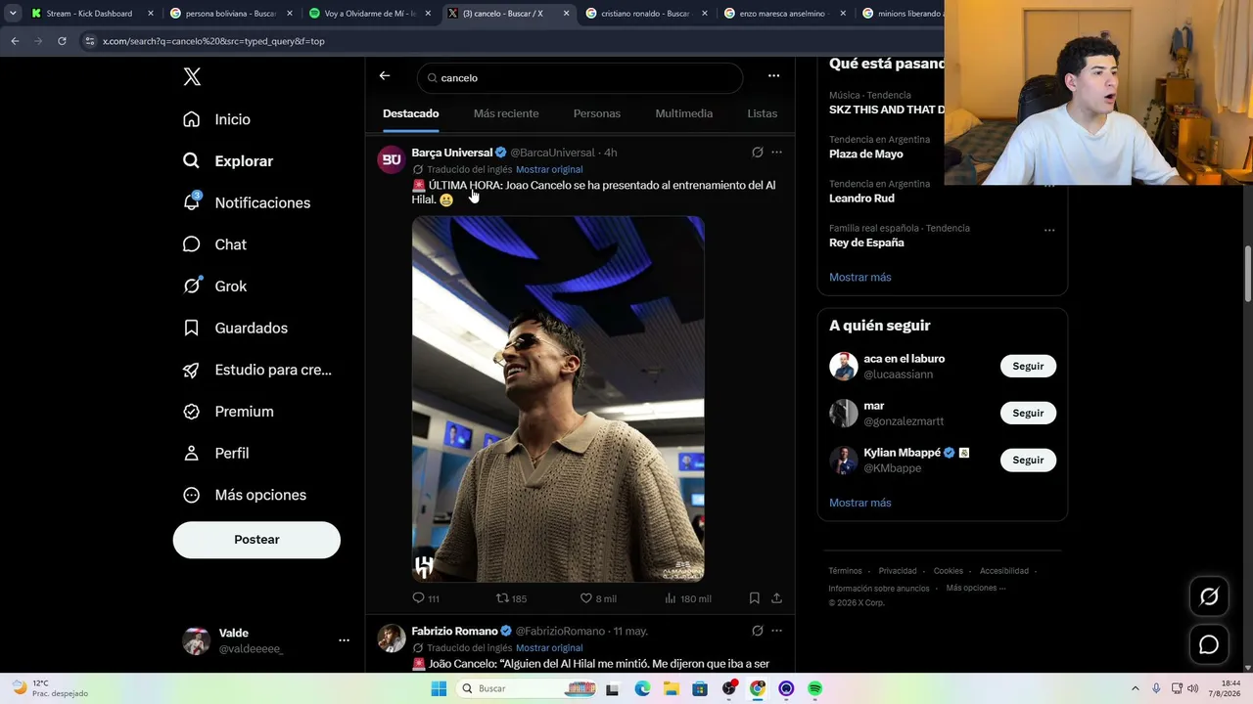Open search options three-dot menu

(773, 76)
